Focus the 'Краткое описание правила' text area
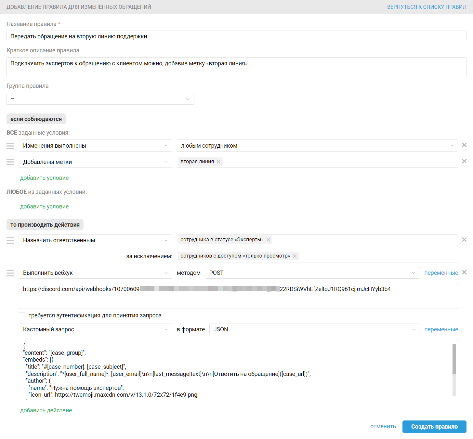 236,67
